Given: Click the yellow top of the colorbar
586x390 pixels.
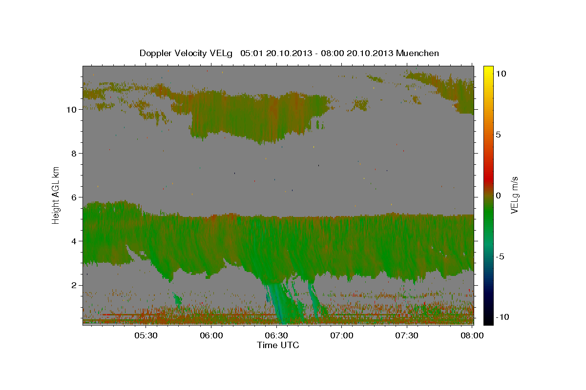Looking at the screenshot, I should (x=488, y=71).
